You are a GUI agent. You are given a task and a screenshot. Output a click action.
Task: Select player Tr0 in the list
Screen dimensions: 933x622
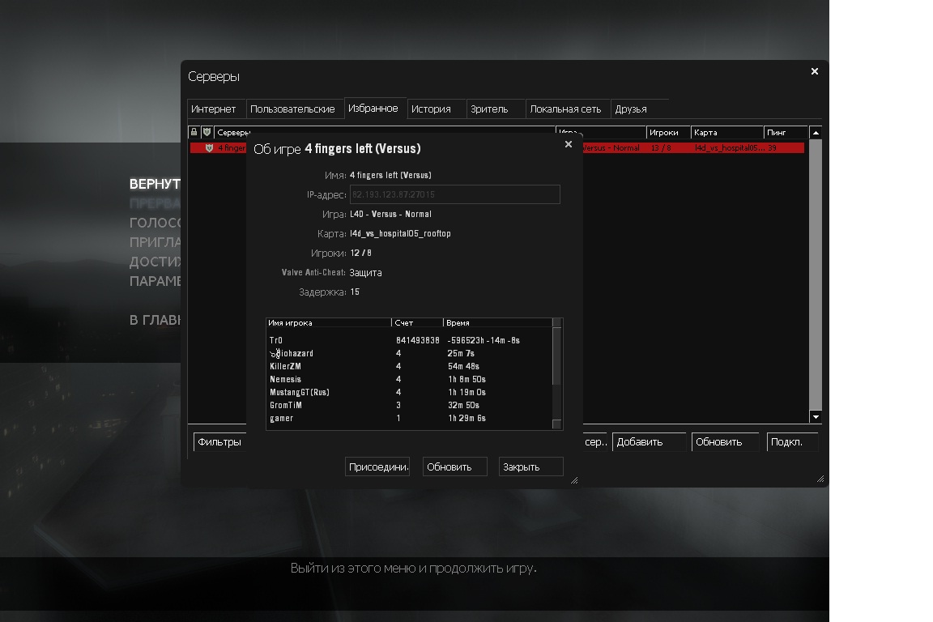point(409,340)
